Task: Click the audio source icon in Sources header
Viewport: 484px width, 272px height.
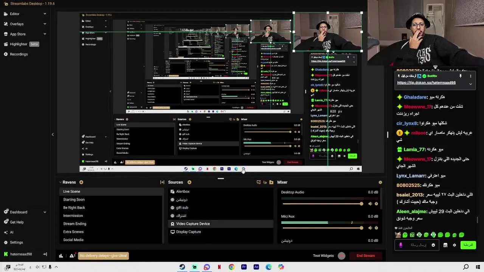Action: [265, 182]
